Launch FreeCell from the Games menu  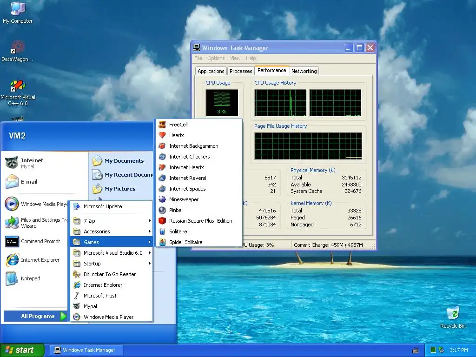pyautogui.click(x=199, y=125)
